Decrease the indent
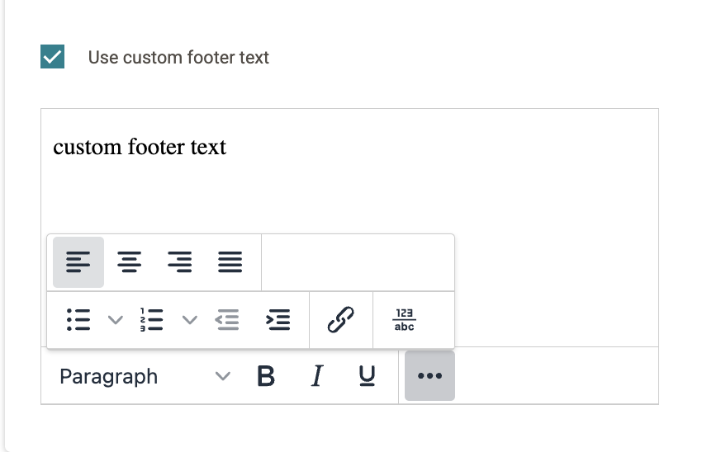 click(228, 320)
